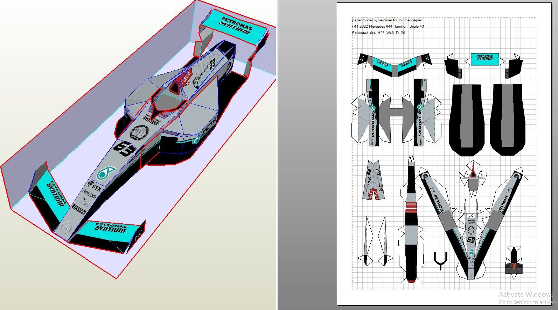Select the 'Estimated size' text on the pattern sheet
This screenshot has width=558, height=310.
click(378, 33)
